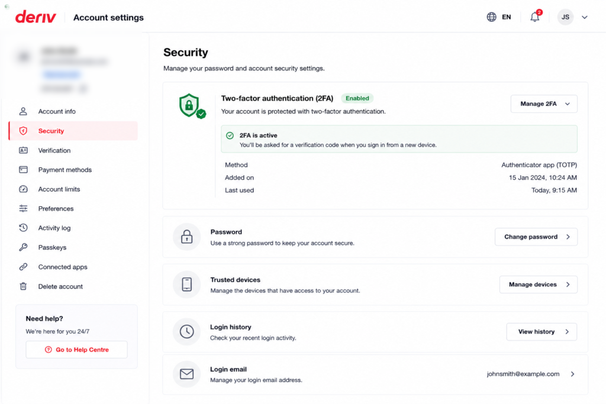Click Today, 9:15 AM value

pyautogui.click(x=554, y=190)
